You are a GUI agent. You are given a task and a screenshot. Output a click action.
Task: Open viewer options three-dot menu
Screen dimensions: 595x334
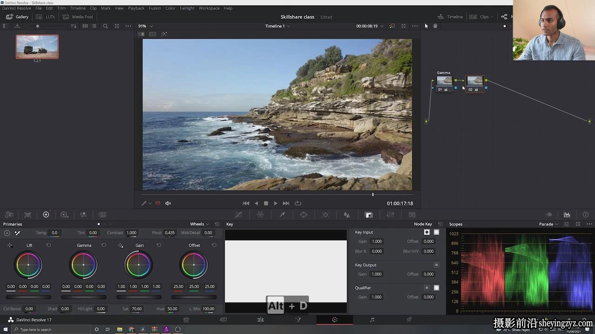(415, 26)
